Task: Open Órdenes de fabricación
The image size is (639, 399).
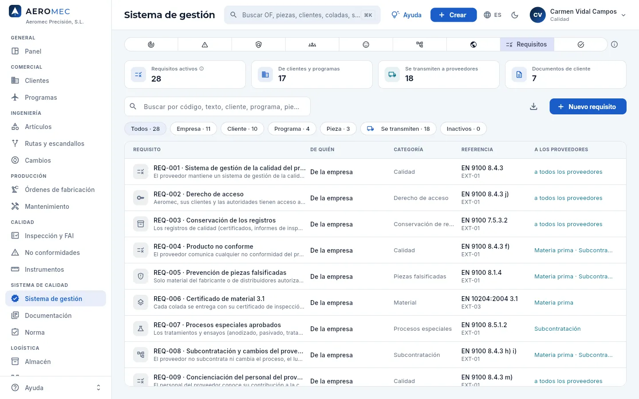Action: [56, 190]
